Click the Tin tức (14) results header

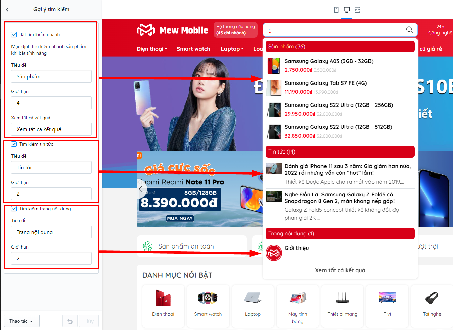tap(340, 151)
